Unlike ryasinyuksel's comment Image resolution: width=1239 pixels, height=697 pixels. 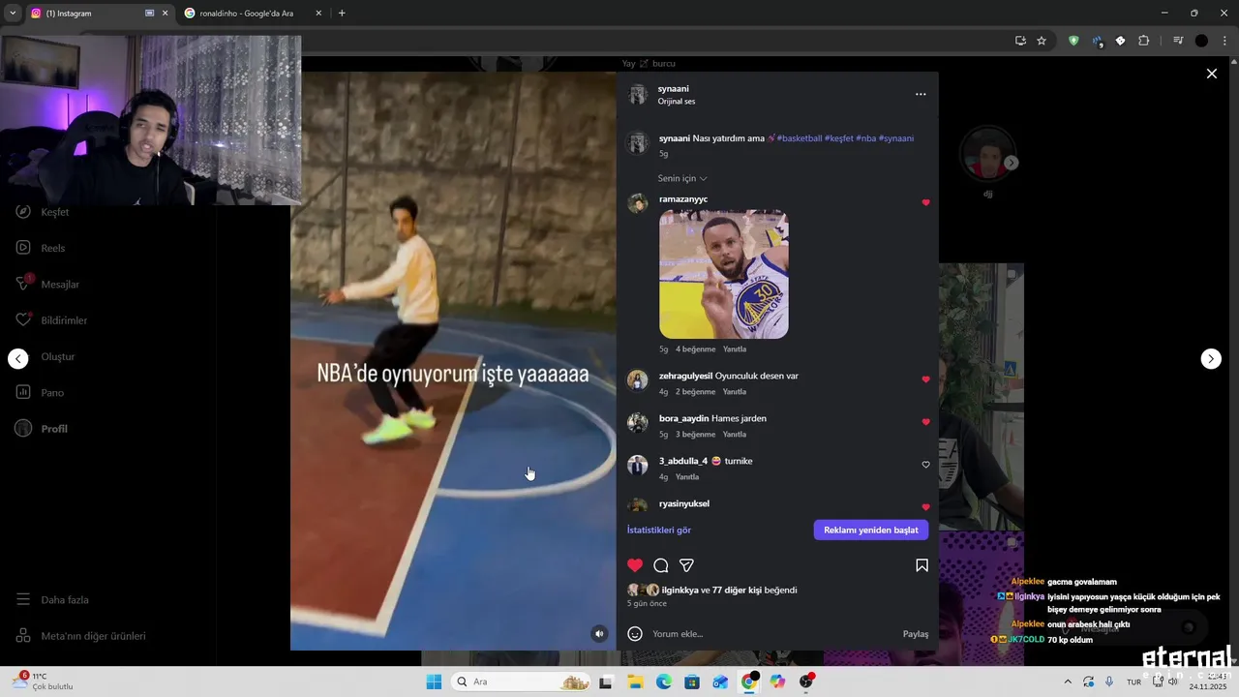tap(925, 507)
